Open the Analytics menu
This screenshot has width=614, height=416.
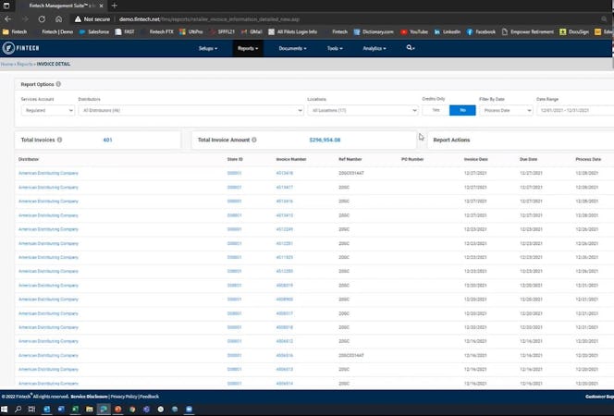tap(375, 48)
